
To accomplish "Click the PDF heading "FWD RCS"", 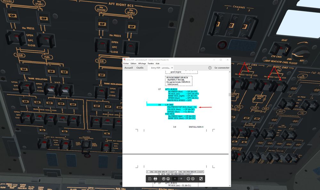I will (x=170, y=114).
